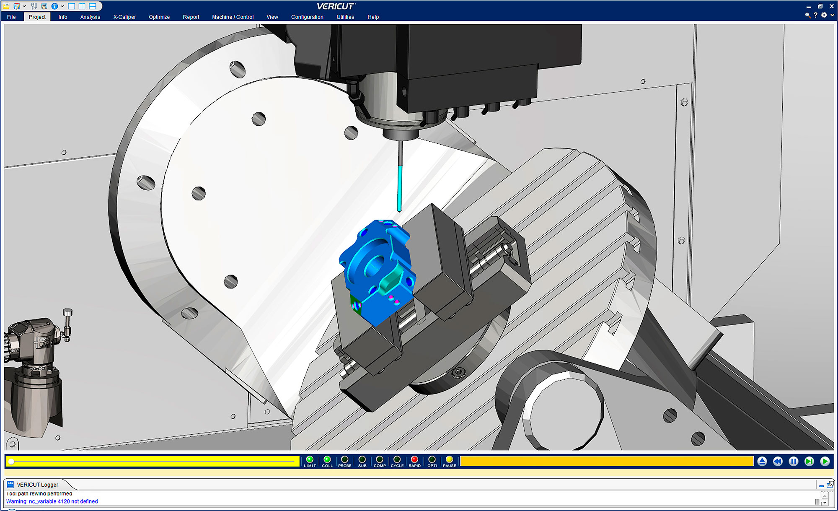
Task: Open the X-Caliper menu
Action: pos(124,17)
